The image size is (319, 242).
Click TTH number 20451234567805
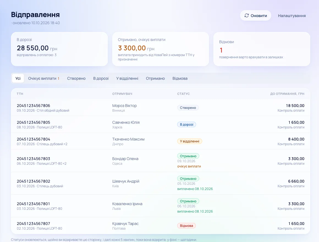coord(33,122)
